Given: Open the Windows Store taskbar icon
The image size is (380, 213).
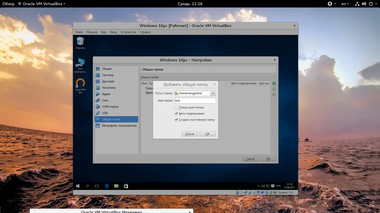Looking at the screenshot, I should (126, 186).
